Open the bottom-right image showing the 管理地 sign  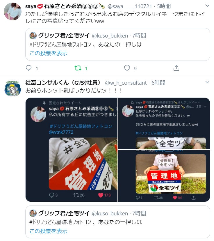pyautogui.click(x=164, y=176)
